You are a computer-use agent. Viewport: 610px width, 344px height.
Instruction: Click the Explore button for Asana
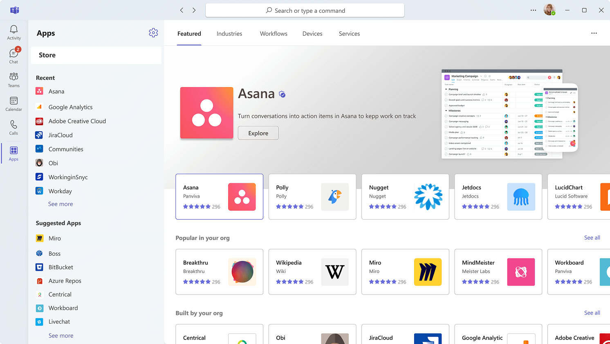(x=258, y=133)
